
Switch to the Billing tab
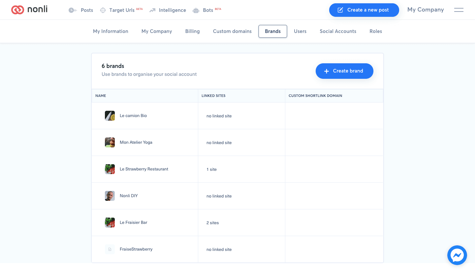click(x=192, y=31)
